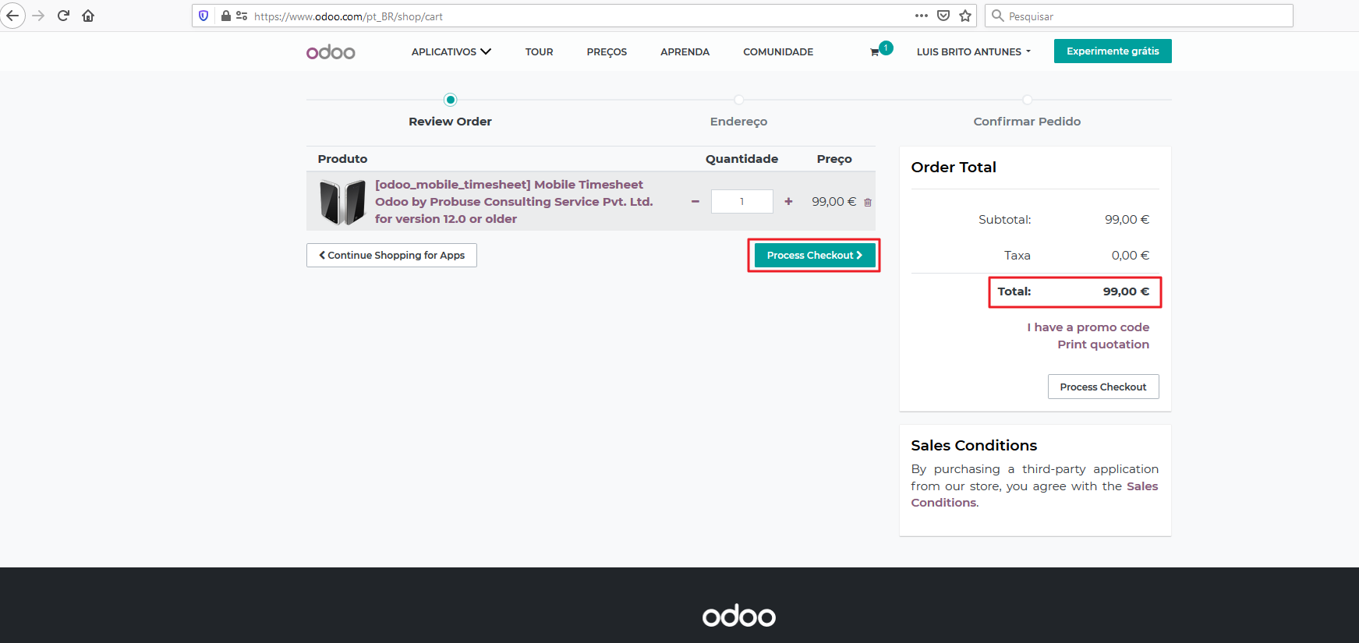This screenshot has height=643, width=1359.
Task: Click the Mobile Timesheet product thumbnail
Action: [342, 202]
